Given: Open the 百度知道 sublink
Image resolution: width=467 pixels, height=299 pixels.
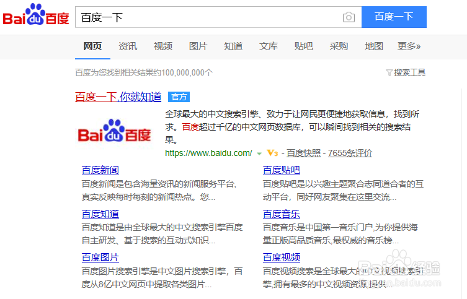Looking at the screenshot, I should [100, 214].
